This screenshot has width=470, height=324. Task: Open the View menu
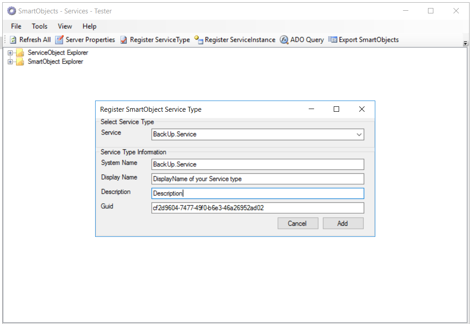pyautogui.click(x=65, y=26)
